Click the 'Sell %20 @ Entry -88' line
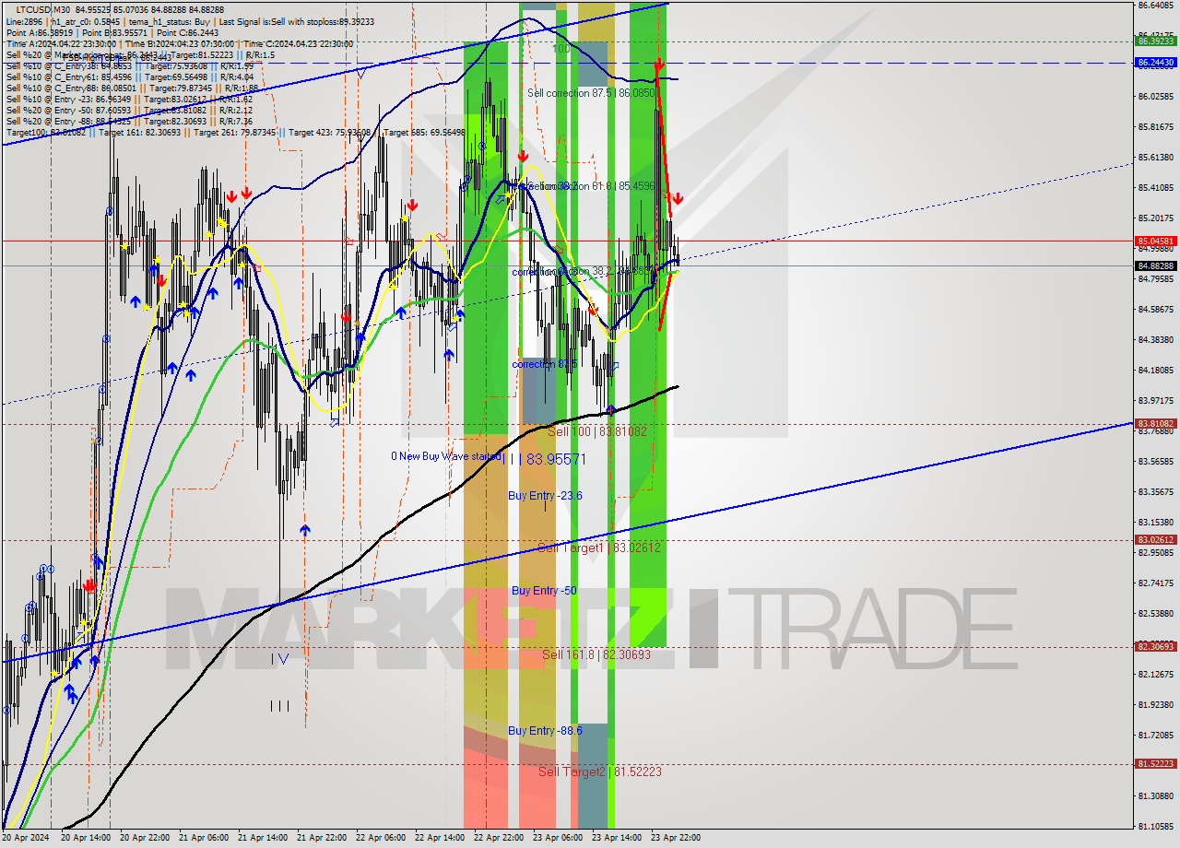This screenshot has width=1180, height=848. click(129, 121)
